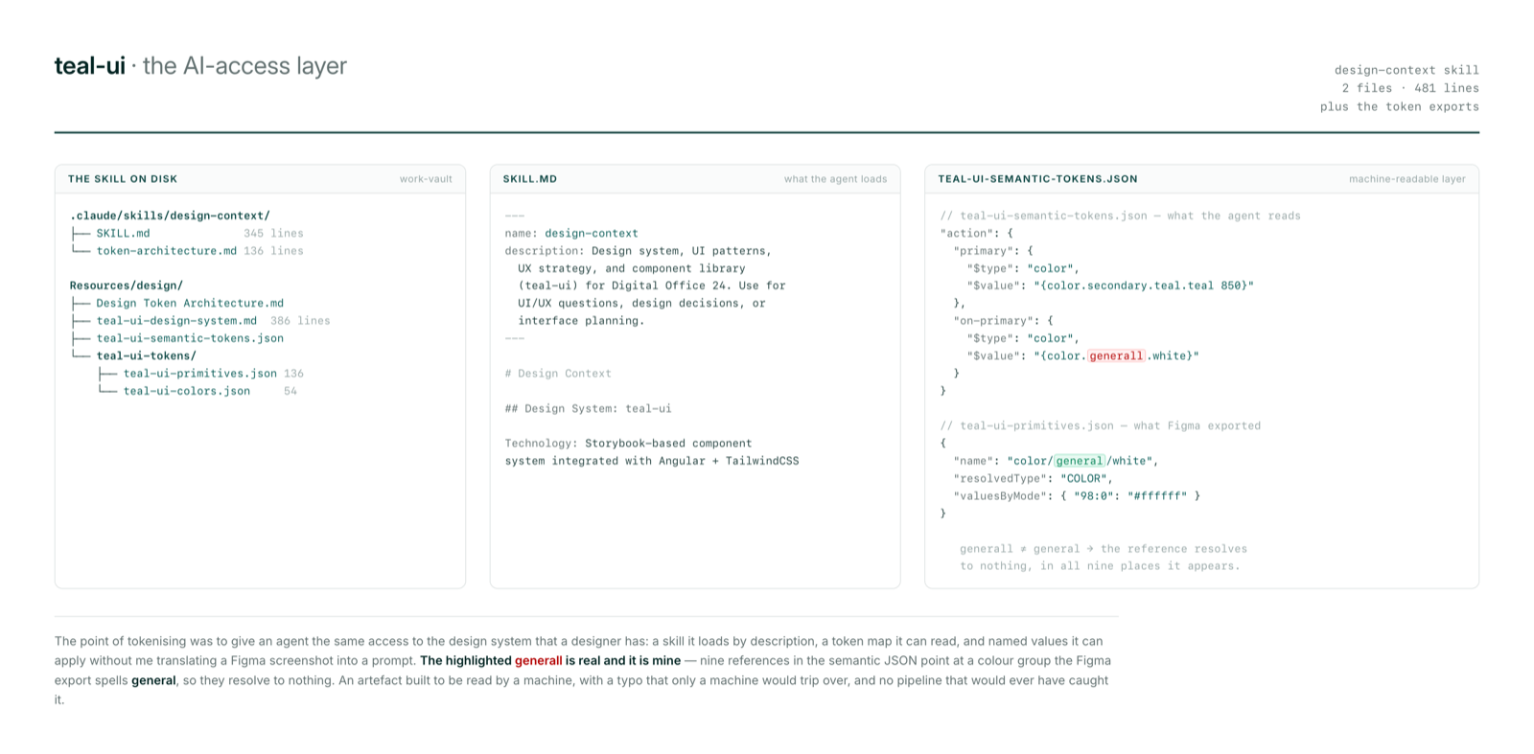Click the 'SKILL.MD' panel heading
The width and height of the screenshot is (1534, 754).
530,179
